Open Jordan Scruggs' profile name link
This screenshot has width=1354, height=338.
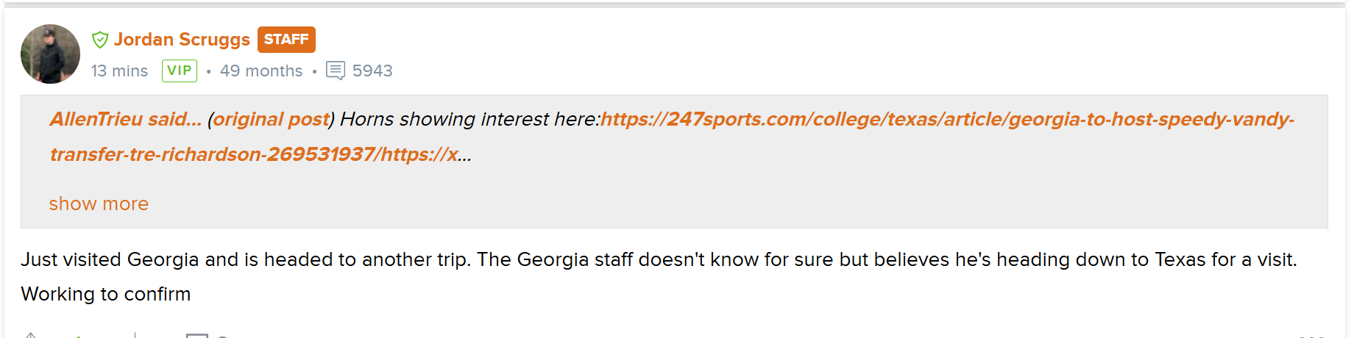coord(182,40)
